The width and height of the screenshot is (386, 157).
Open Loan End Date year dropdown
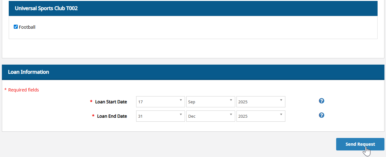point(261,116)
